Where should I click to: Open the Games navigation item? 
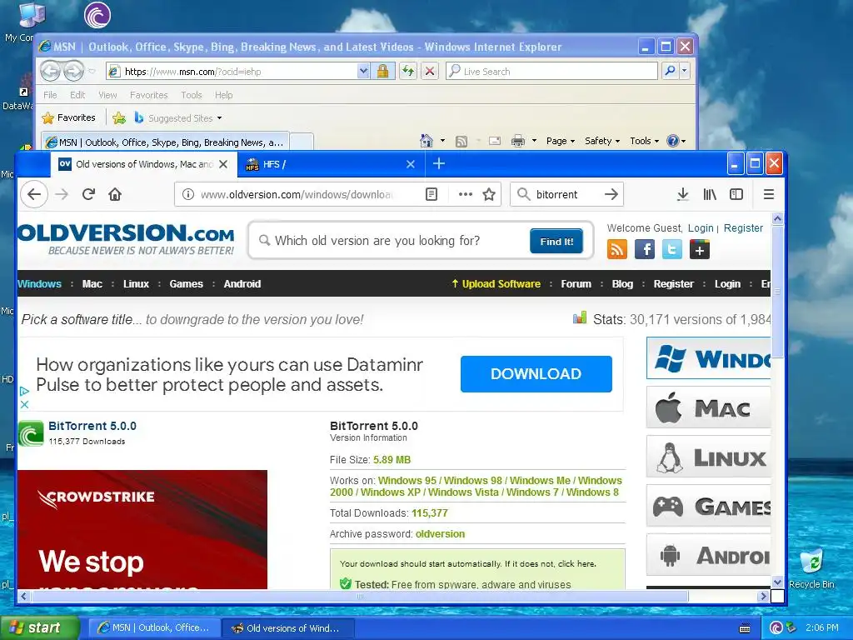[186, 283]
